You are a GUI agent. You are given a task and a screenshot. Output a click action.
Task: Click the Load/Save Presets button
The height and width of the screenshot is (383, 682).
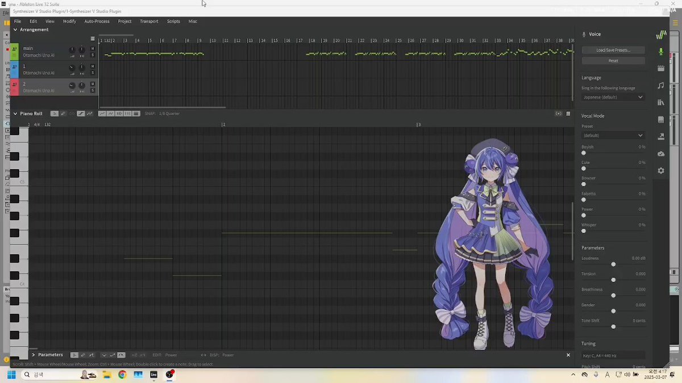tap(613, 50)
